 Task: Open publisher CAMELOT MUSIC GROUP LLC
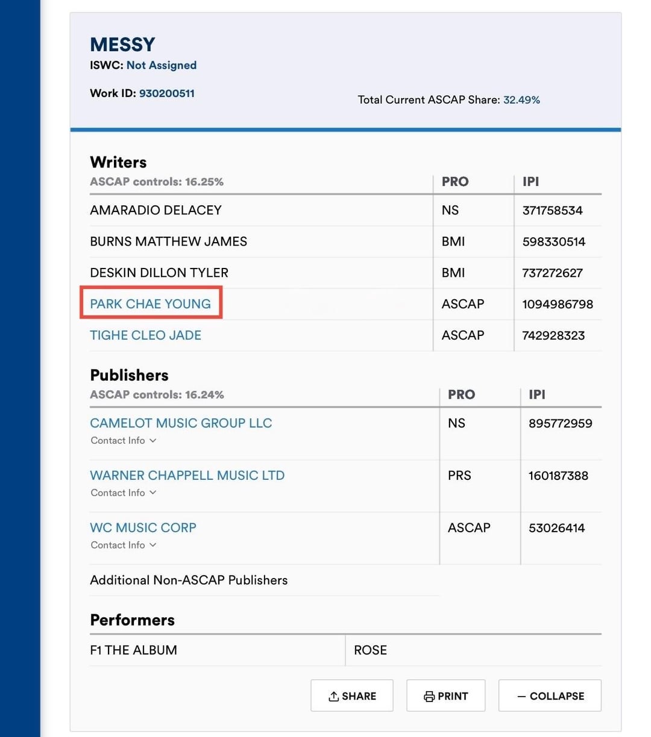(x=181, y=423)
